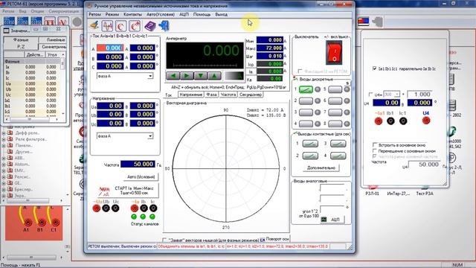Click contact output 4 button
The image size is (476, 268).
click(x=338, y=156)
